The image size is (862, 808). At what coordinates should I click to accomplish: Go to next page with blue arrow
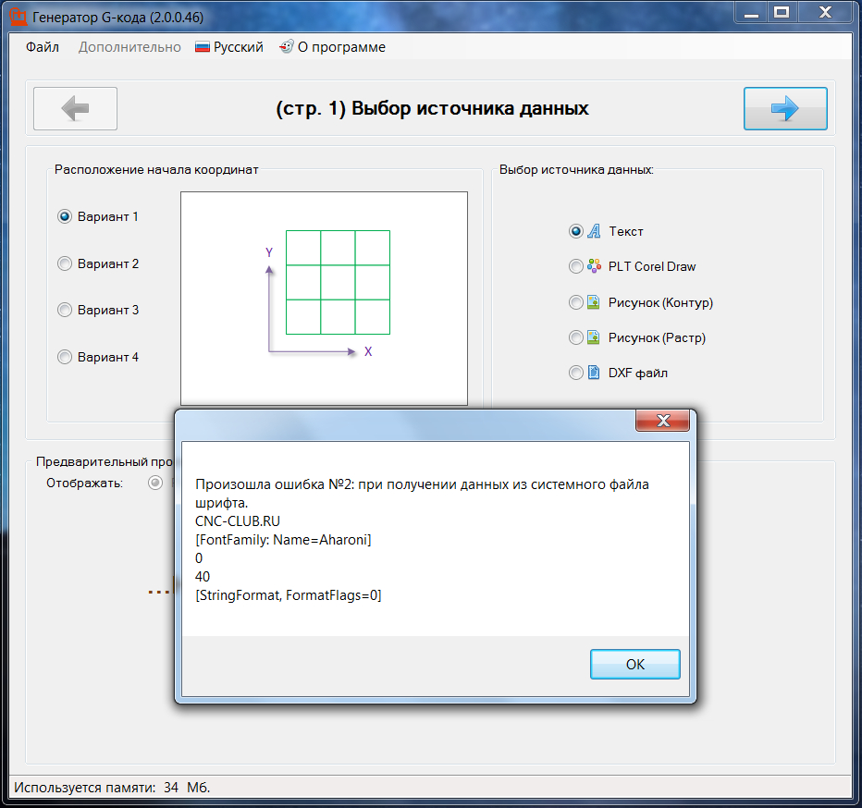point(785,108)
